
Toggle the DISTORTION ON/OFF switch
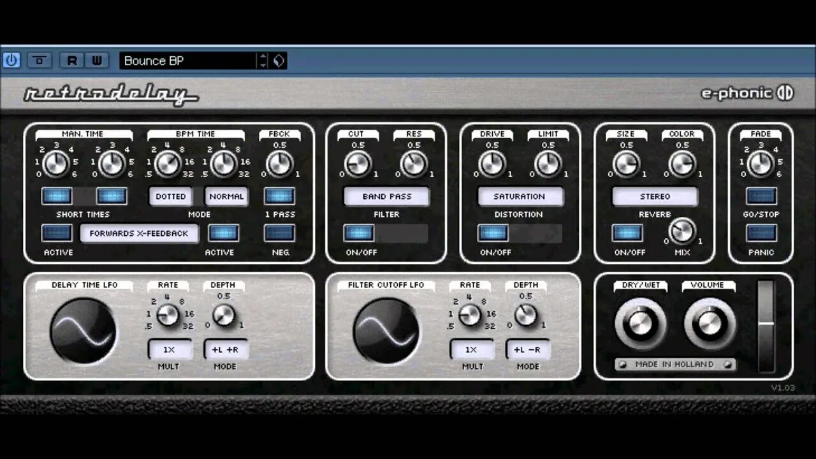pyautogui.click(x=493, y=233)
